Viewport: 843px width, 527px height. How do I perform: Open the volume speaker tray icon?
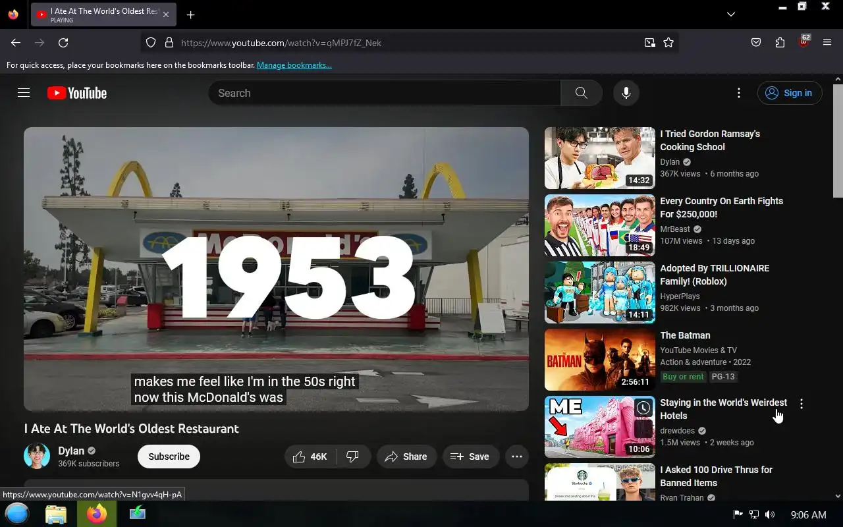770,514
